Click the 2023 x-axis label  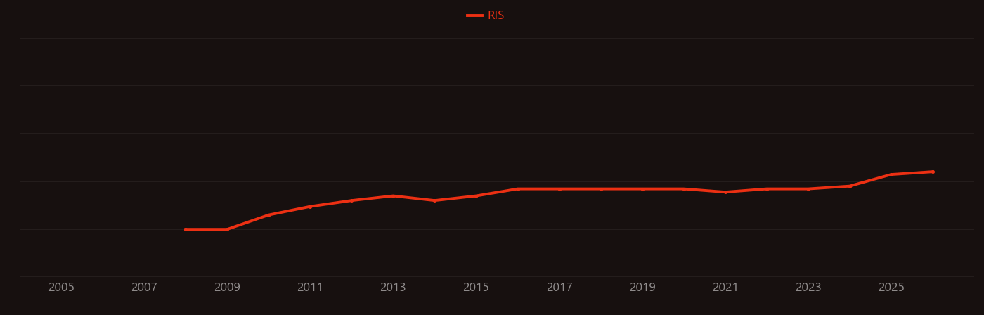click(808, 288)
